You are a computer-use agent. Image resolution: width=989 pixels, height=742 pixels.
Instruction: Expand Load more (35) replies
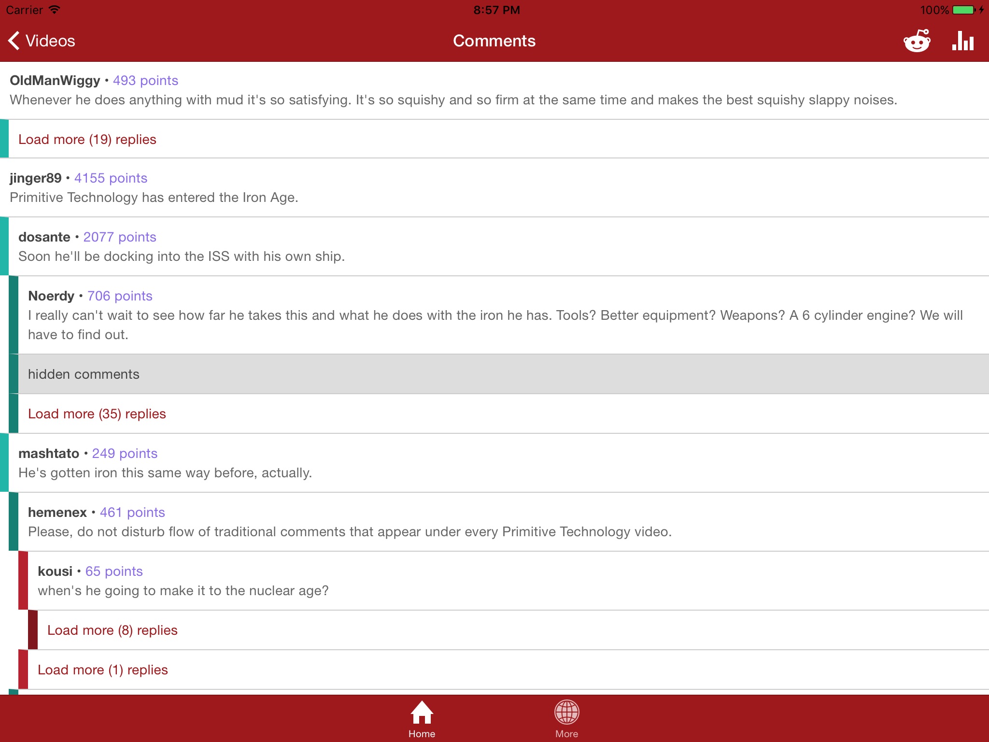point(97,414)
